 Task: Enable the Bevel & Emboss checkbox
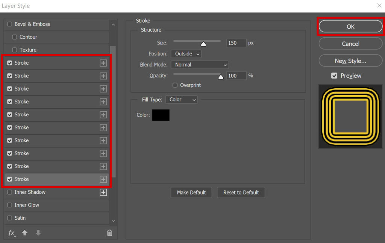(x=9, y=24)
